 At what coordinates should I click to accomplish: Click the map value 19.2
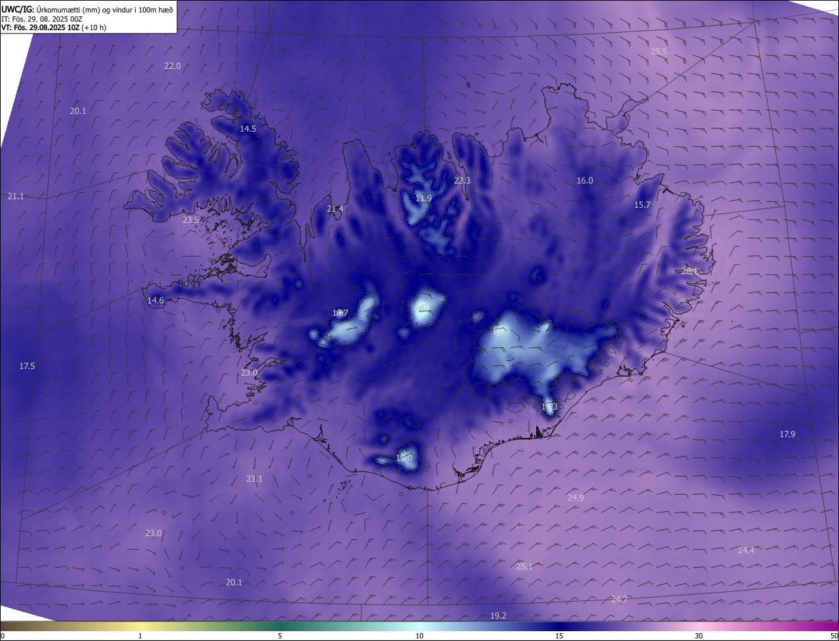(x=498, y=616)
